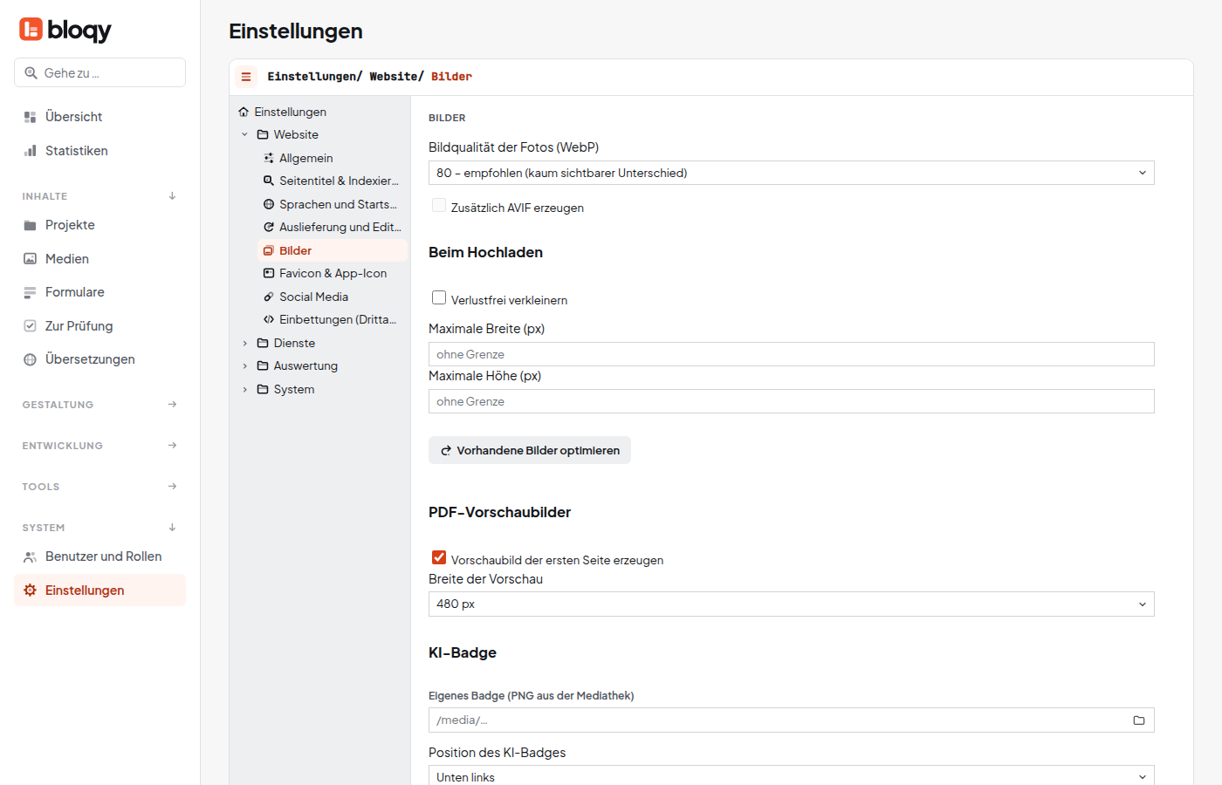This screenshot has width=1222, height=785.
Task: Expand the System tree folder
Action: point(244,390)
